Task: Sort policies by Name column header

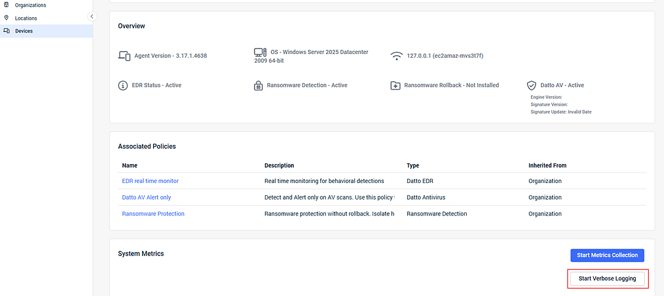Action: coord(130,165)
